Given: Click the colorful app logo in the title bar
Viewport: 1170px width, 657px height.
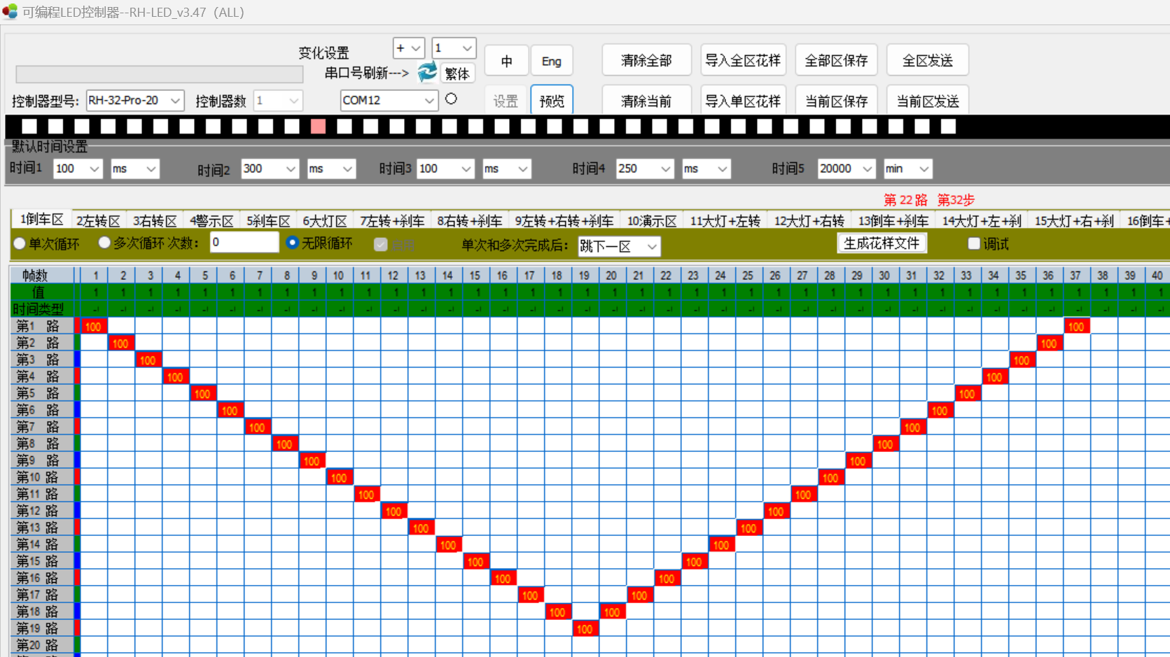Looking at the screenshot, I should (11, 11).
